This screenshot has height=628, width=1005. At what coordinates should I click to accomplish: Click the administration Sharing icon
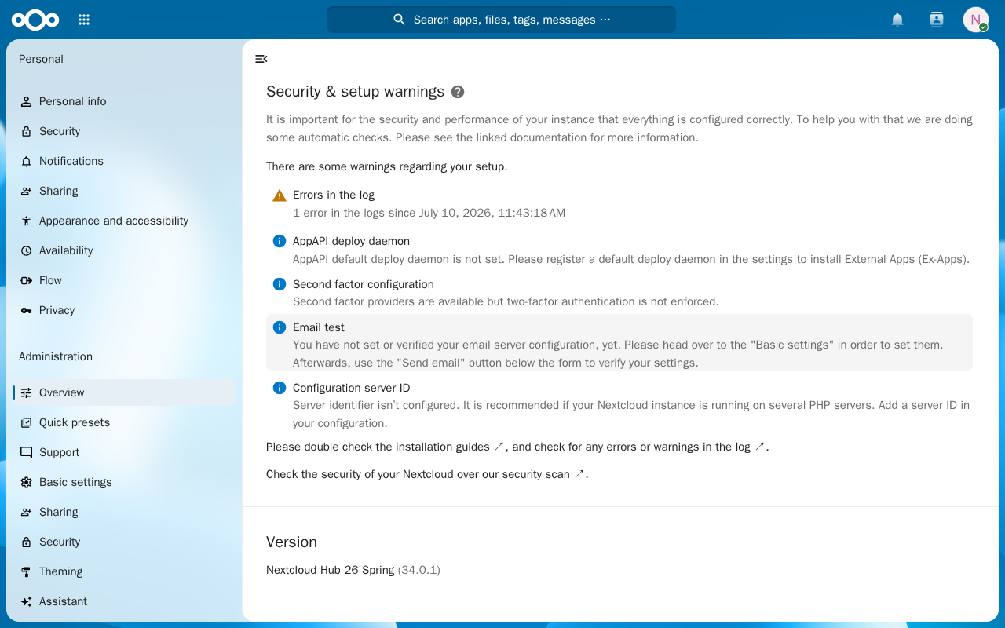[x=27, y=512]
